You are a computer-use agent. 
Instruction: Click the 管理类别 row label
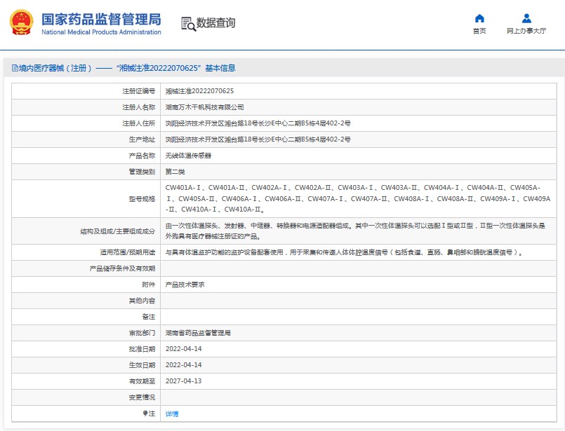pos(142,172)
